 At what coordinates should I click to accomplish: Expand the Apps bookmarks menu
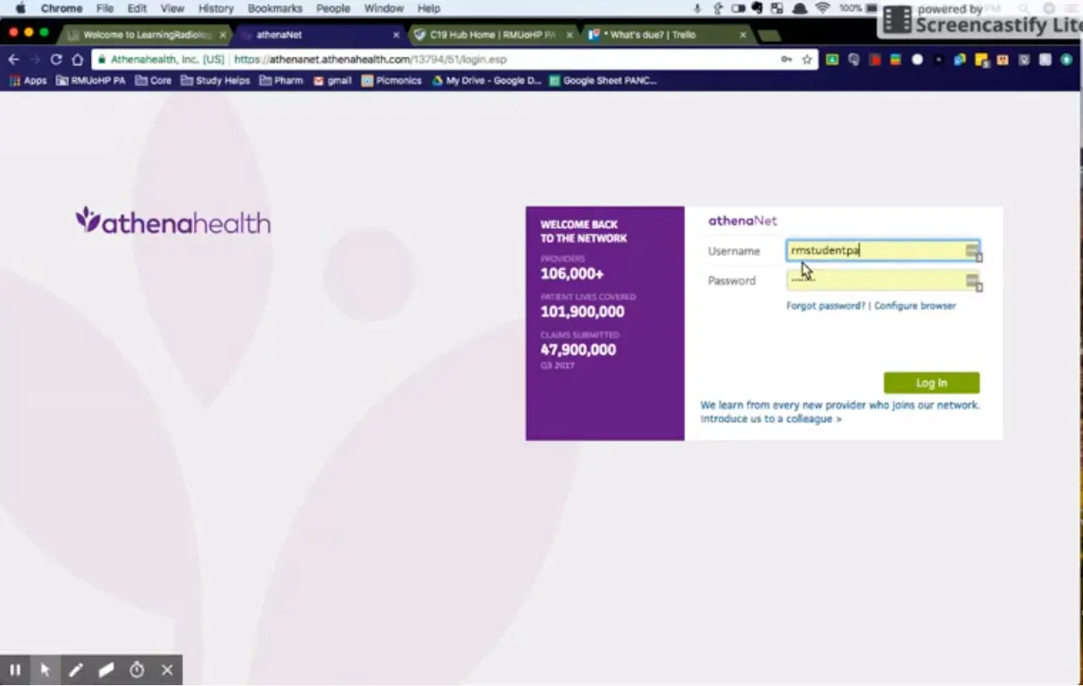(x=28, y=79)
